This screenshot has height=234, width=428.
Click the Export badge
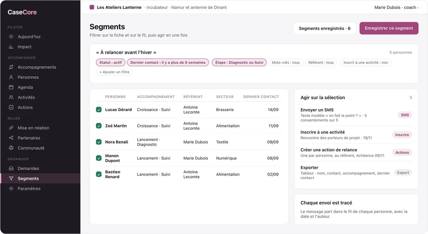(403, 173)
